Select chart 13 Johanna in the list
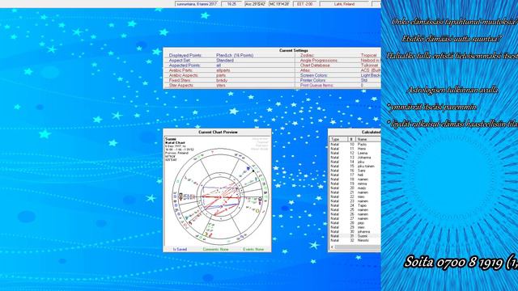Screen dimensions: 518x291 [x=355, y=158]
